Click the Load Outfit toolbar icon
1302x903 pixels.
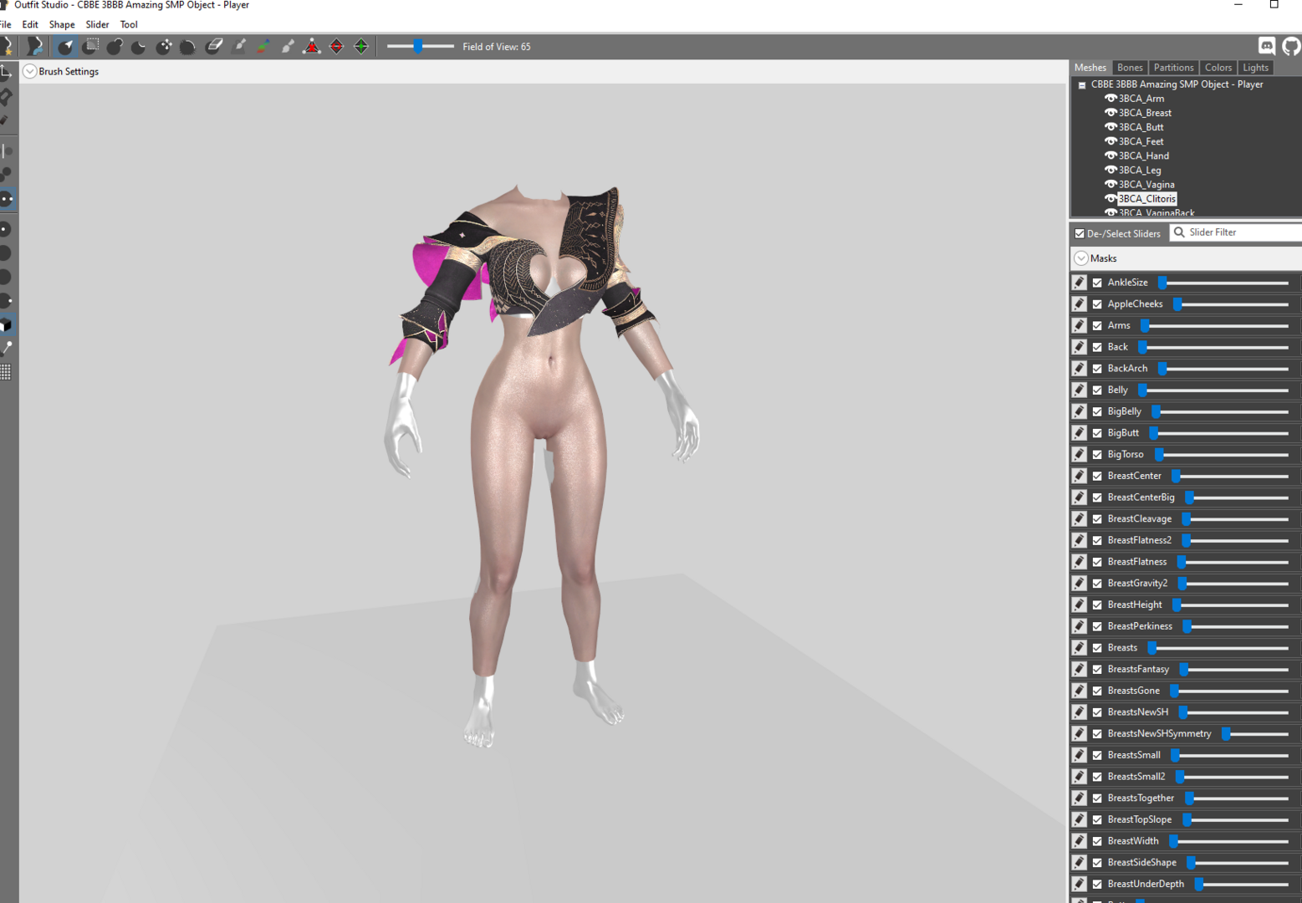tap(34, 47)
